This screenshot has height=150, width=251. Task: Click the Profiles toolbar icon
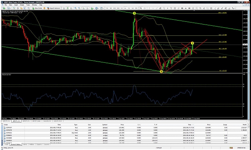pos(8,8)
